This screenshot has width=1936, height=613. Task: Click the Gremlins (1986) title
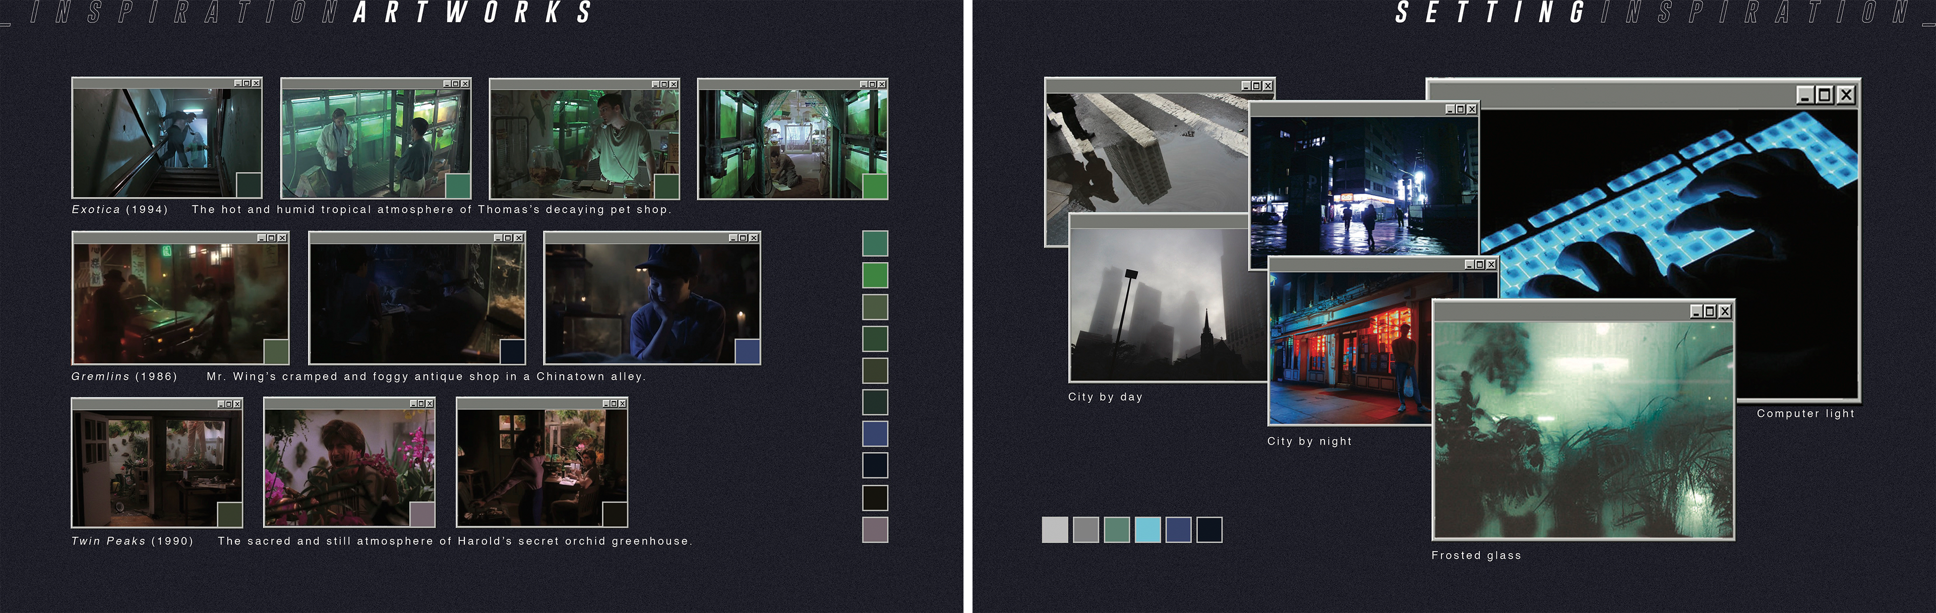pyautogui.click(x=124, y=377)
